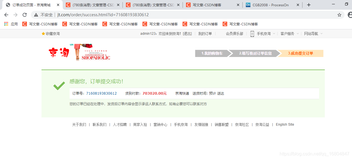Screen dimensions: 352x159
Task: Open 京淘社区 footer link
Action: (x=242, y=125)
